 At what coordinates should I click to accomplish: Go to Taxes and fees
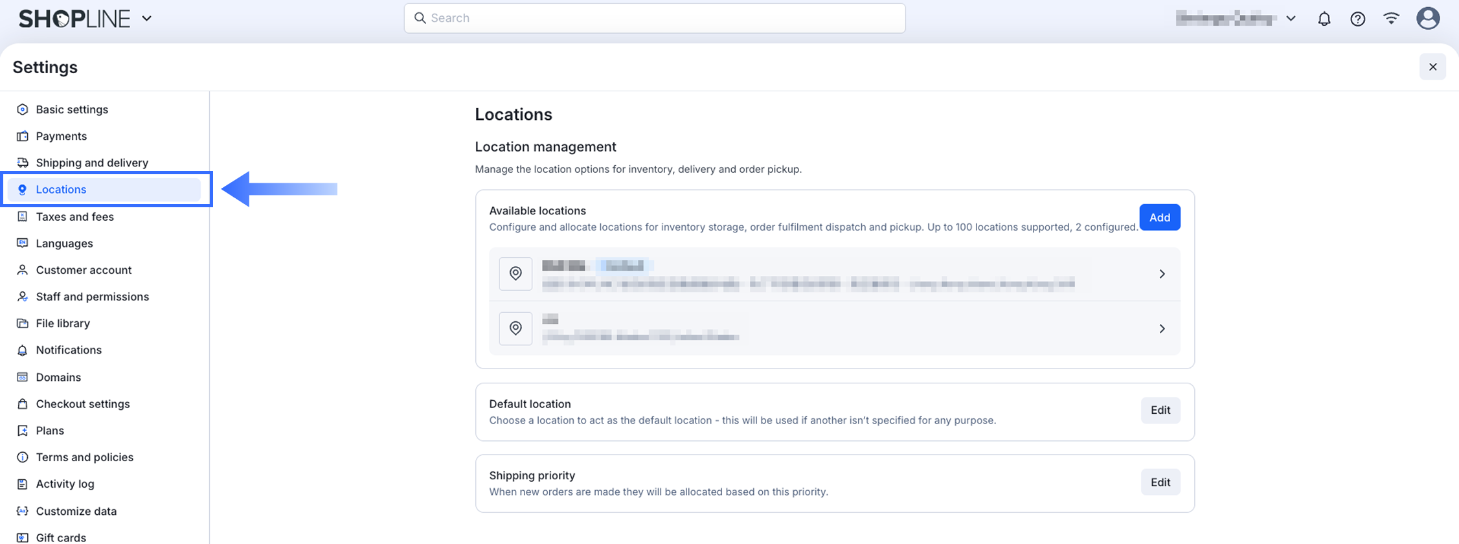point(75,216)
